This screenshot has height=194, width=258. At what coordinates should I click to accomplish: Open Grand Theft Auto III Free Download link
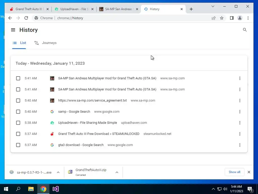[x=99, y=134]
